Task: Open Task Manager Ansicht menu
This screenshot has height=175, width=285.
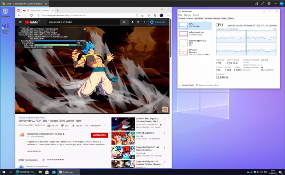Action: 196,15
